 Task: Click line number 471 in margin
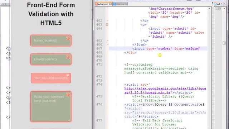pos(99,64)
